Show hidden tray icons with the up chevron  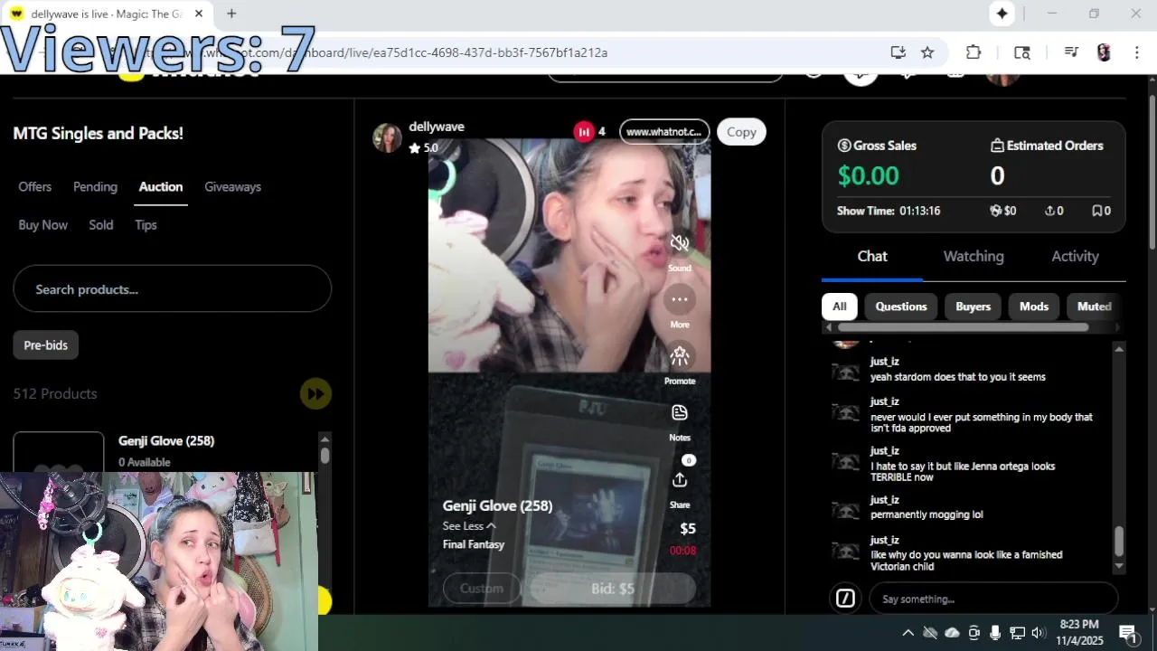[x=908, y=633]
